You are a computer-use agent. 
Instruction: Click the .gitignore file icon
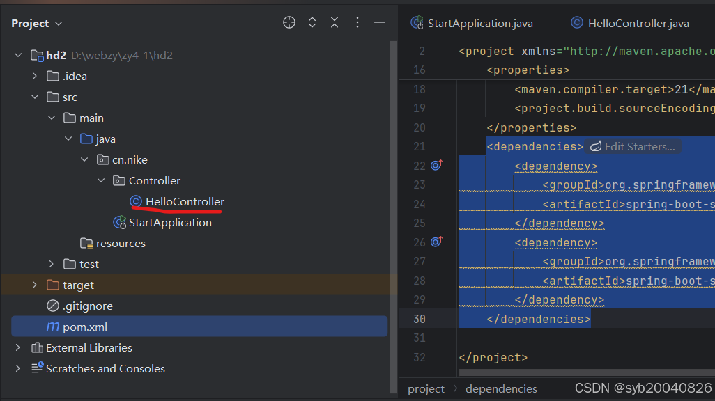53,306
